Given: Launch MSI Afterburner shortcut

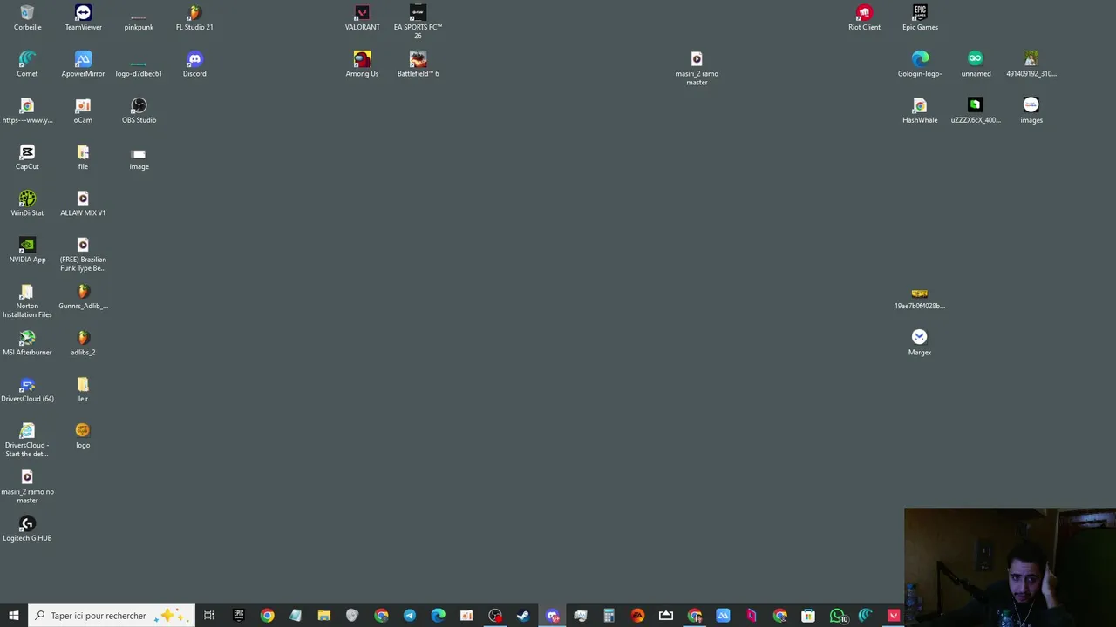Looking at the screenshot, I should point(27,342).
